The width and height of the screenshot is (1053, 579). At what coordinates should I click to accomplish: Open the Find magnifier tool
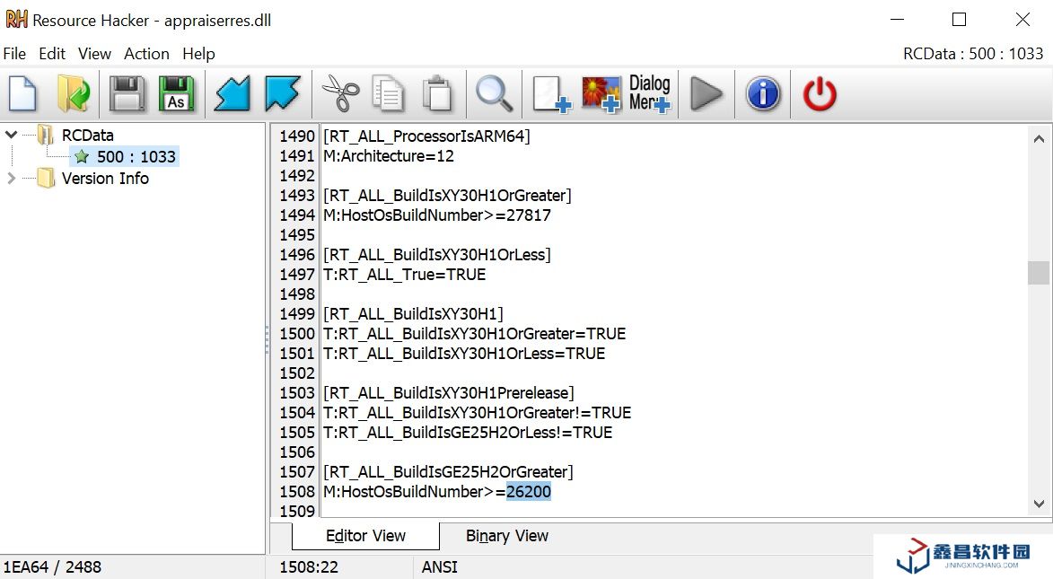[494, 93]
